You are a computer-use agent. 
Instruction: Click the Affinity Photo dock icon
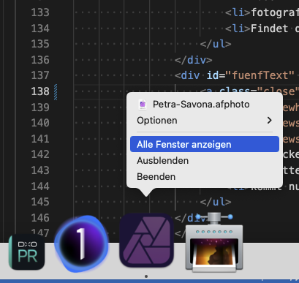146,241
